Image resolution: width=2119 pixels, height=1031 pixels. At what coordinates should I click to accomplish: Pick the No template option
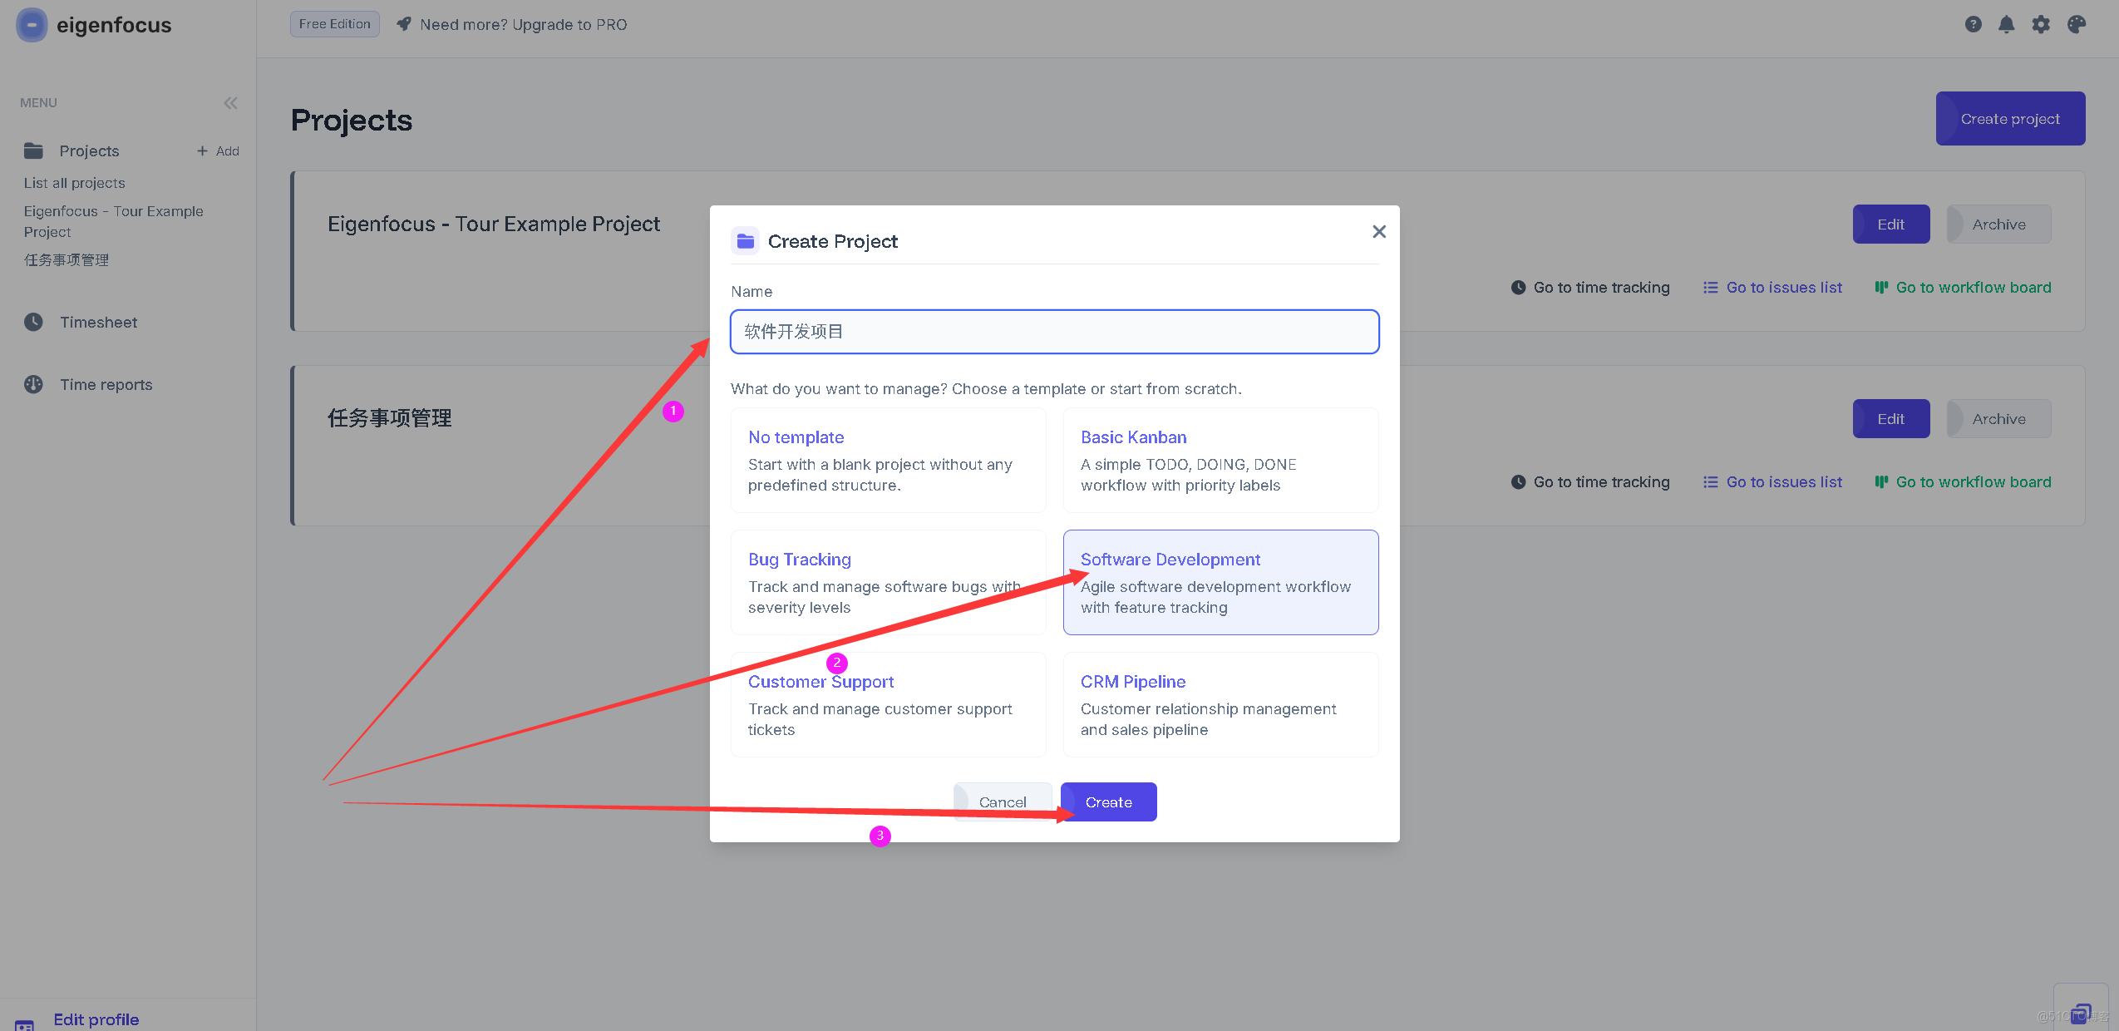click(x=887, y=460)
